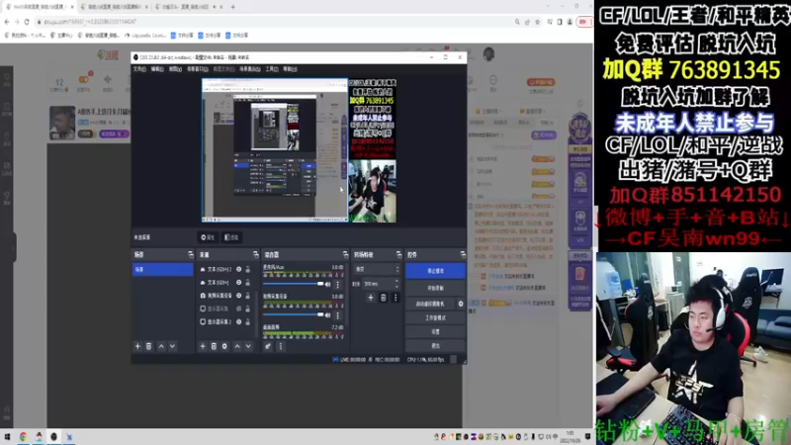Toggle lock for 文本(GDI+) source

(x=248, y=283)
